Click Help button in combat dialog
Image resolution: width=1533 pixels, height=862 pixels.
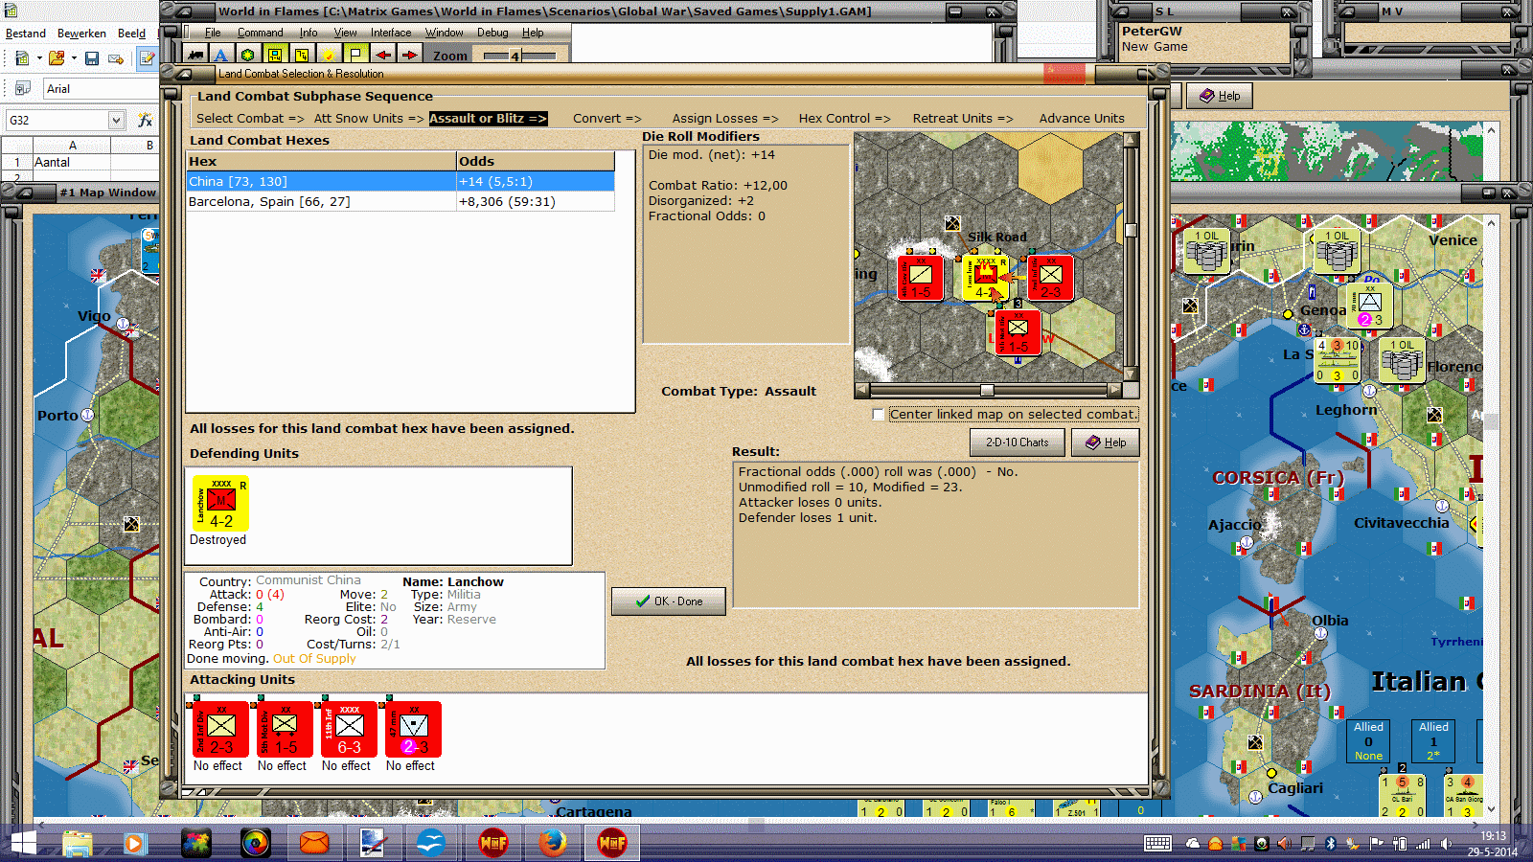tap(1105, 442)
